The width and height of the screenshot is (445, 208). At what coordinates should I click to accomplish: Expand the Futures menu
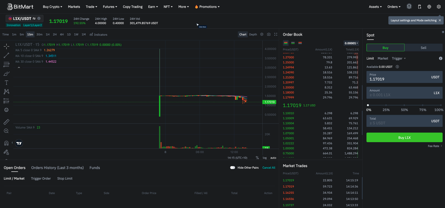(110, 7)
